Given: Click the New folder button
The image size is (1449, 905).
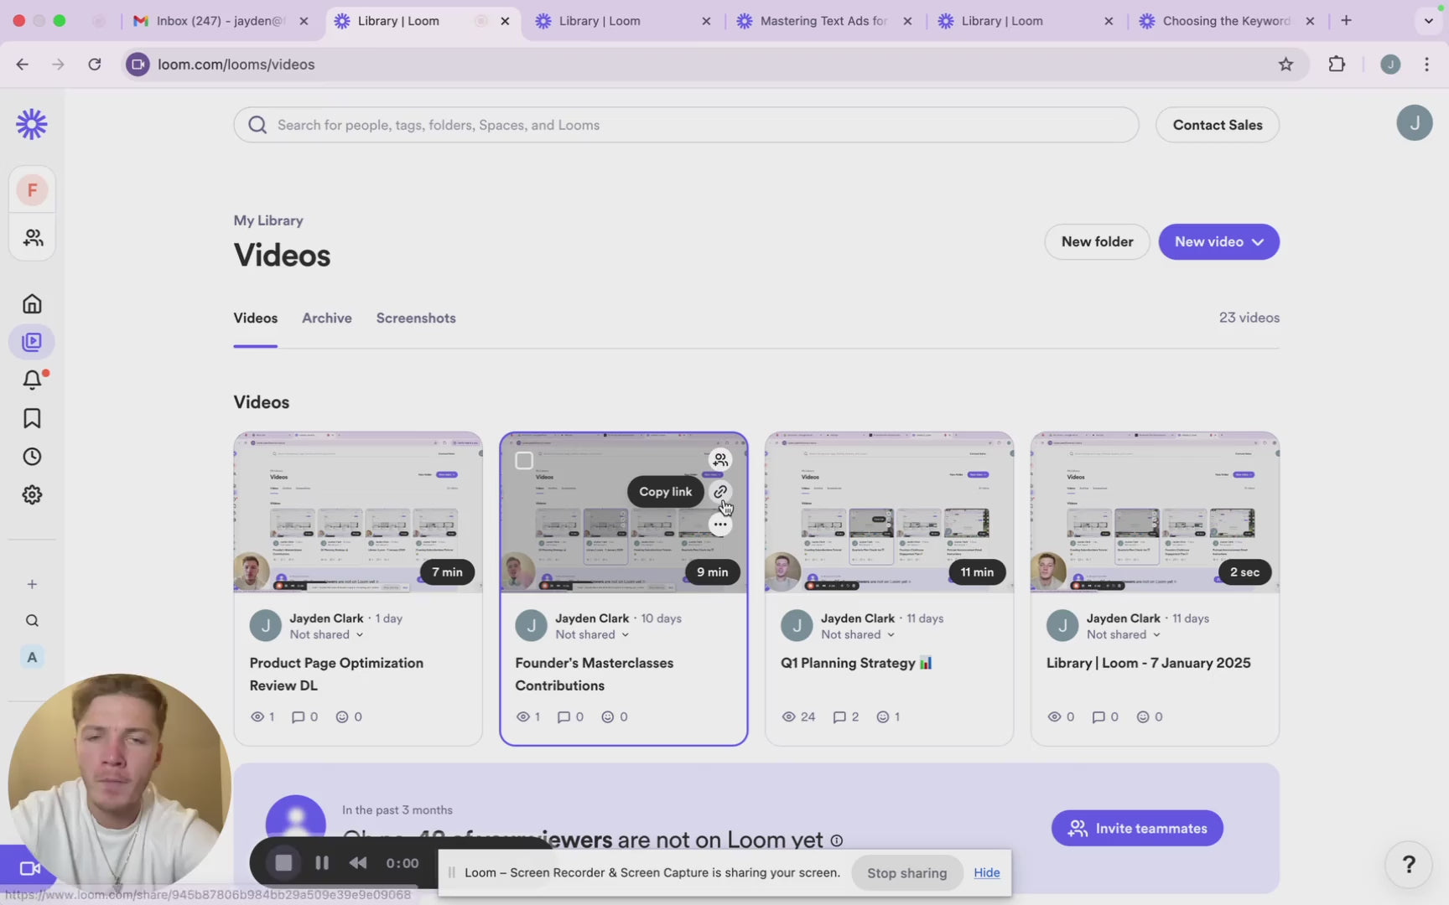Looking at the screenshot, I should pyautogui.click(x=1097, y=241).
